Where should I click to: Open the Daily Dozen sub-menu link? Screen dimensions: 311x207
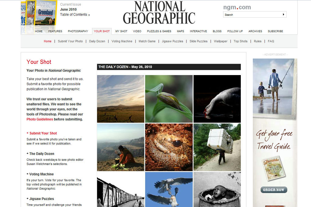tap(97, 41)
